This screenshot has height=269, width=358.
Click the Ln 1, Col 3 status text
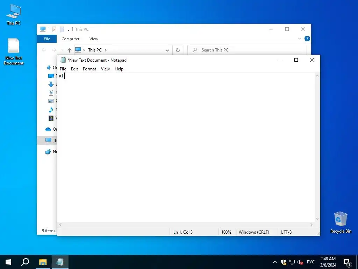coord(183,232)
